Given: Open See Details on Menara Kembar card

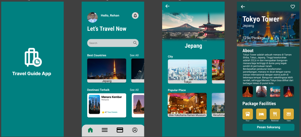Looking at the screenshot, I should point(113,112).
